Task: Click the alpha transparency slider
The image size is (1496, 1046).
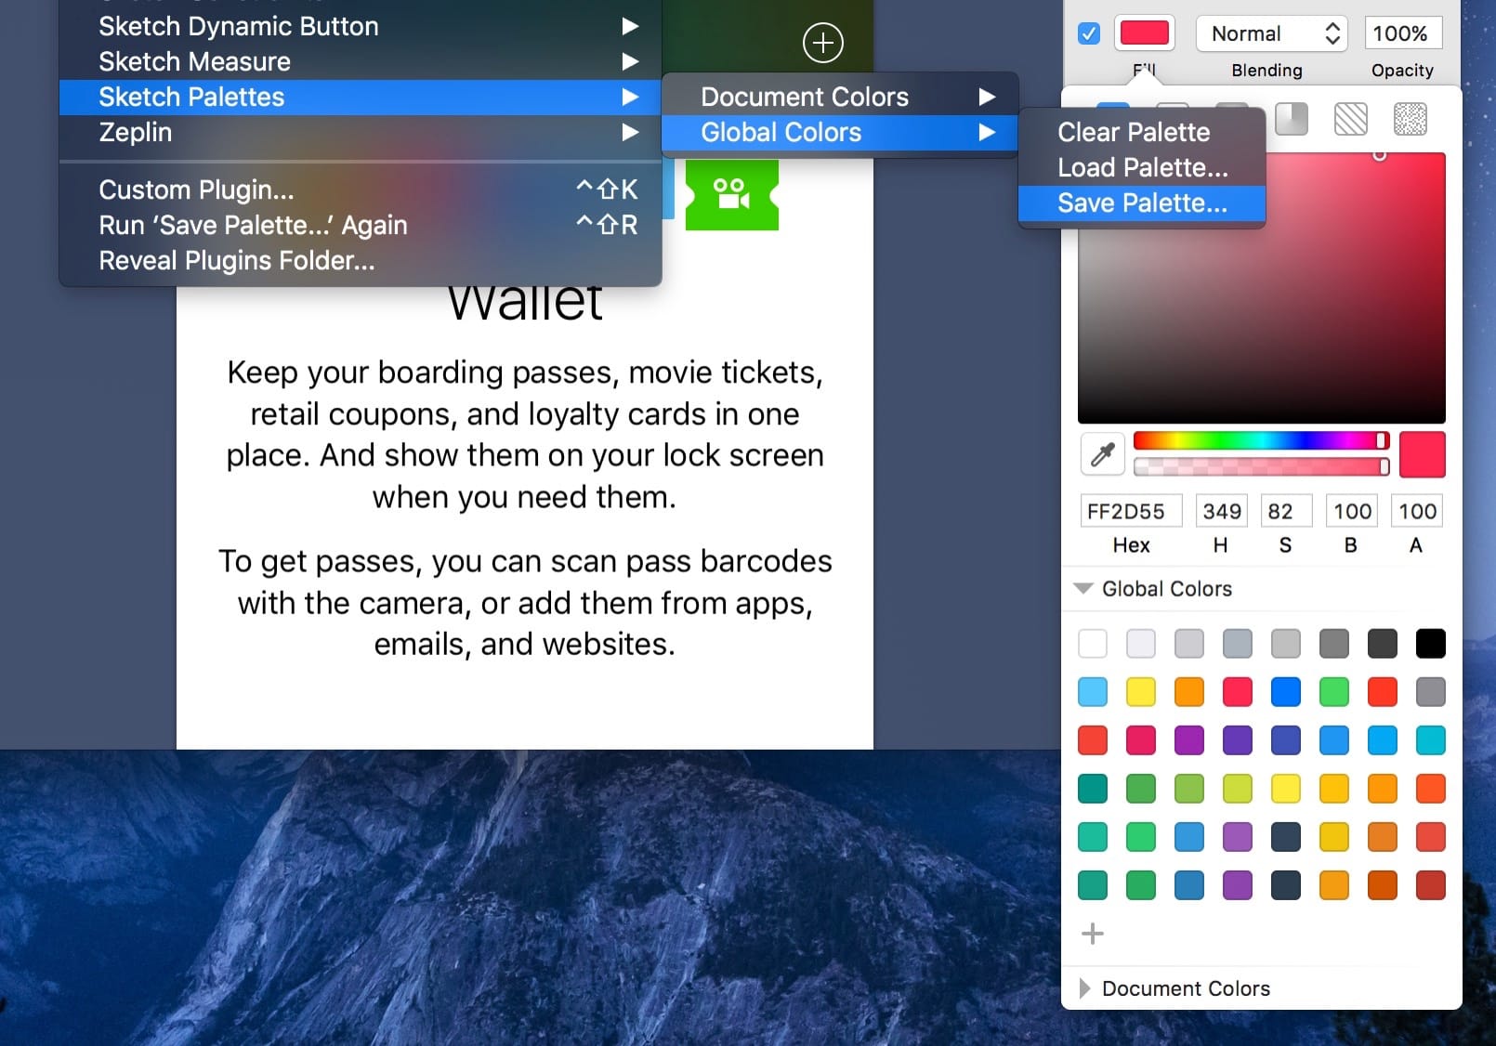Action: [x=1261, y=466]
